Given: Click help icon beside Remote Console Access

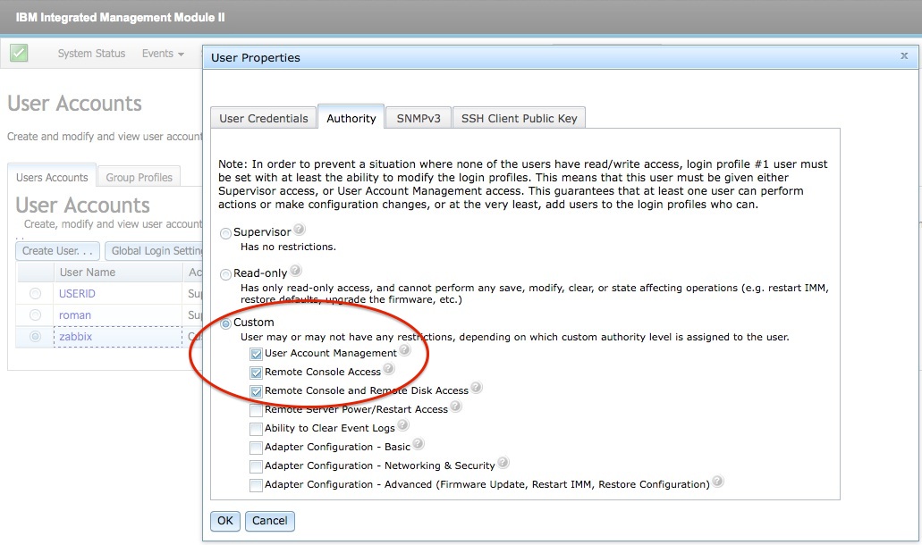Looking at the screenshot, I should click(389, 370).
